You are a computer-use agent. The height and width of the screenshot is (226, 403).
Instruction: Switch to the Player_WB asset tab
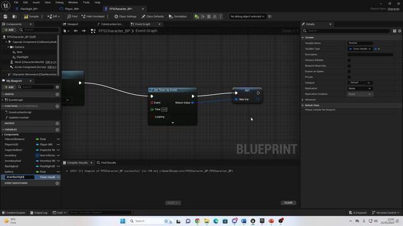tap(72, 9)
